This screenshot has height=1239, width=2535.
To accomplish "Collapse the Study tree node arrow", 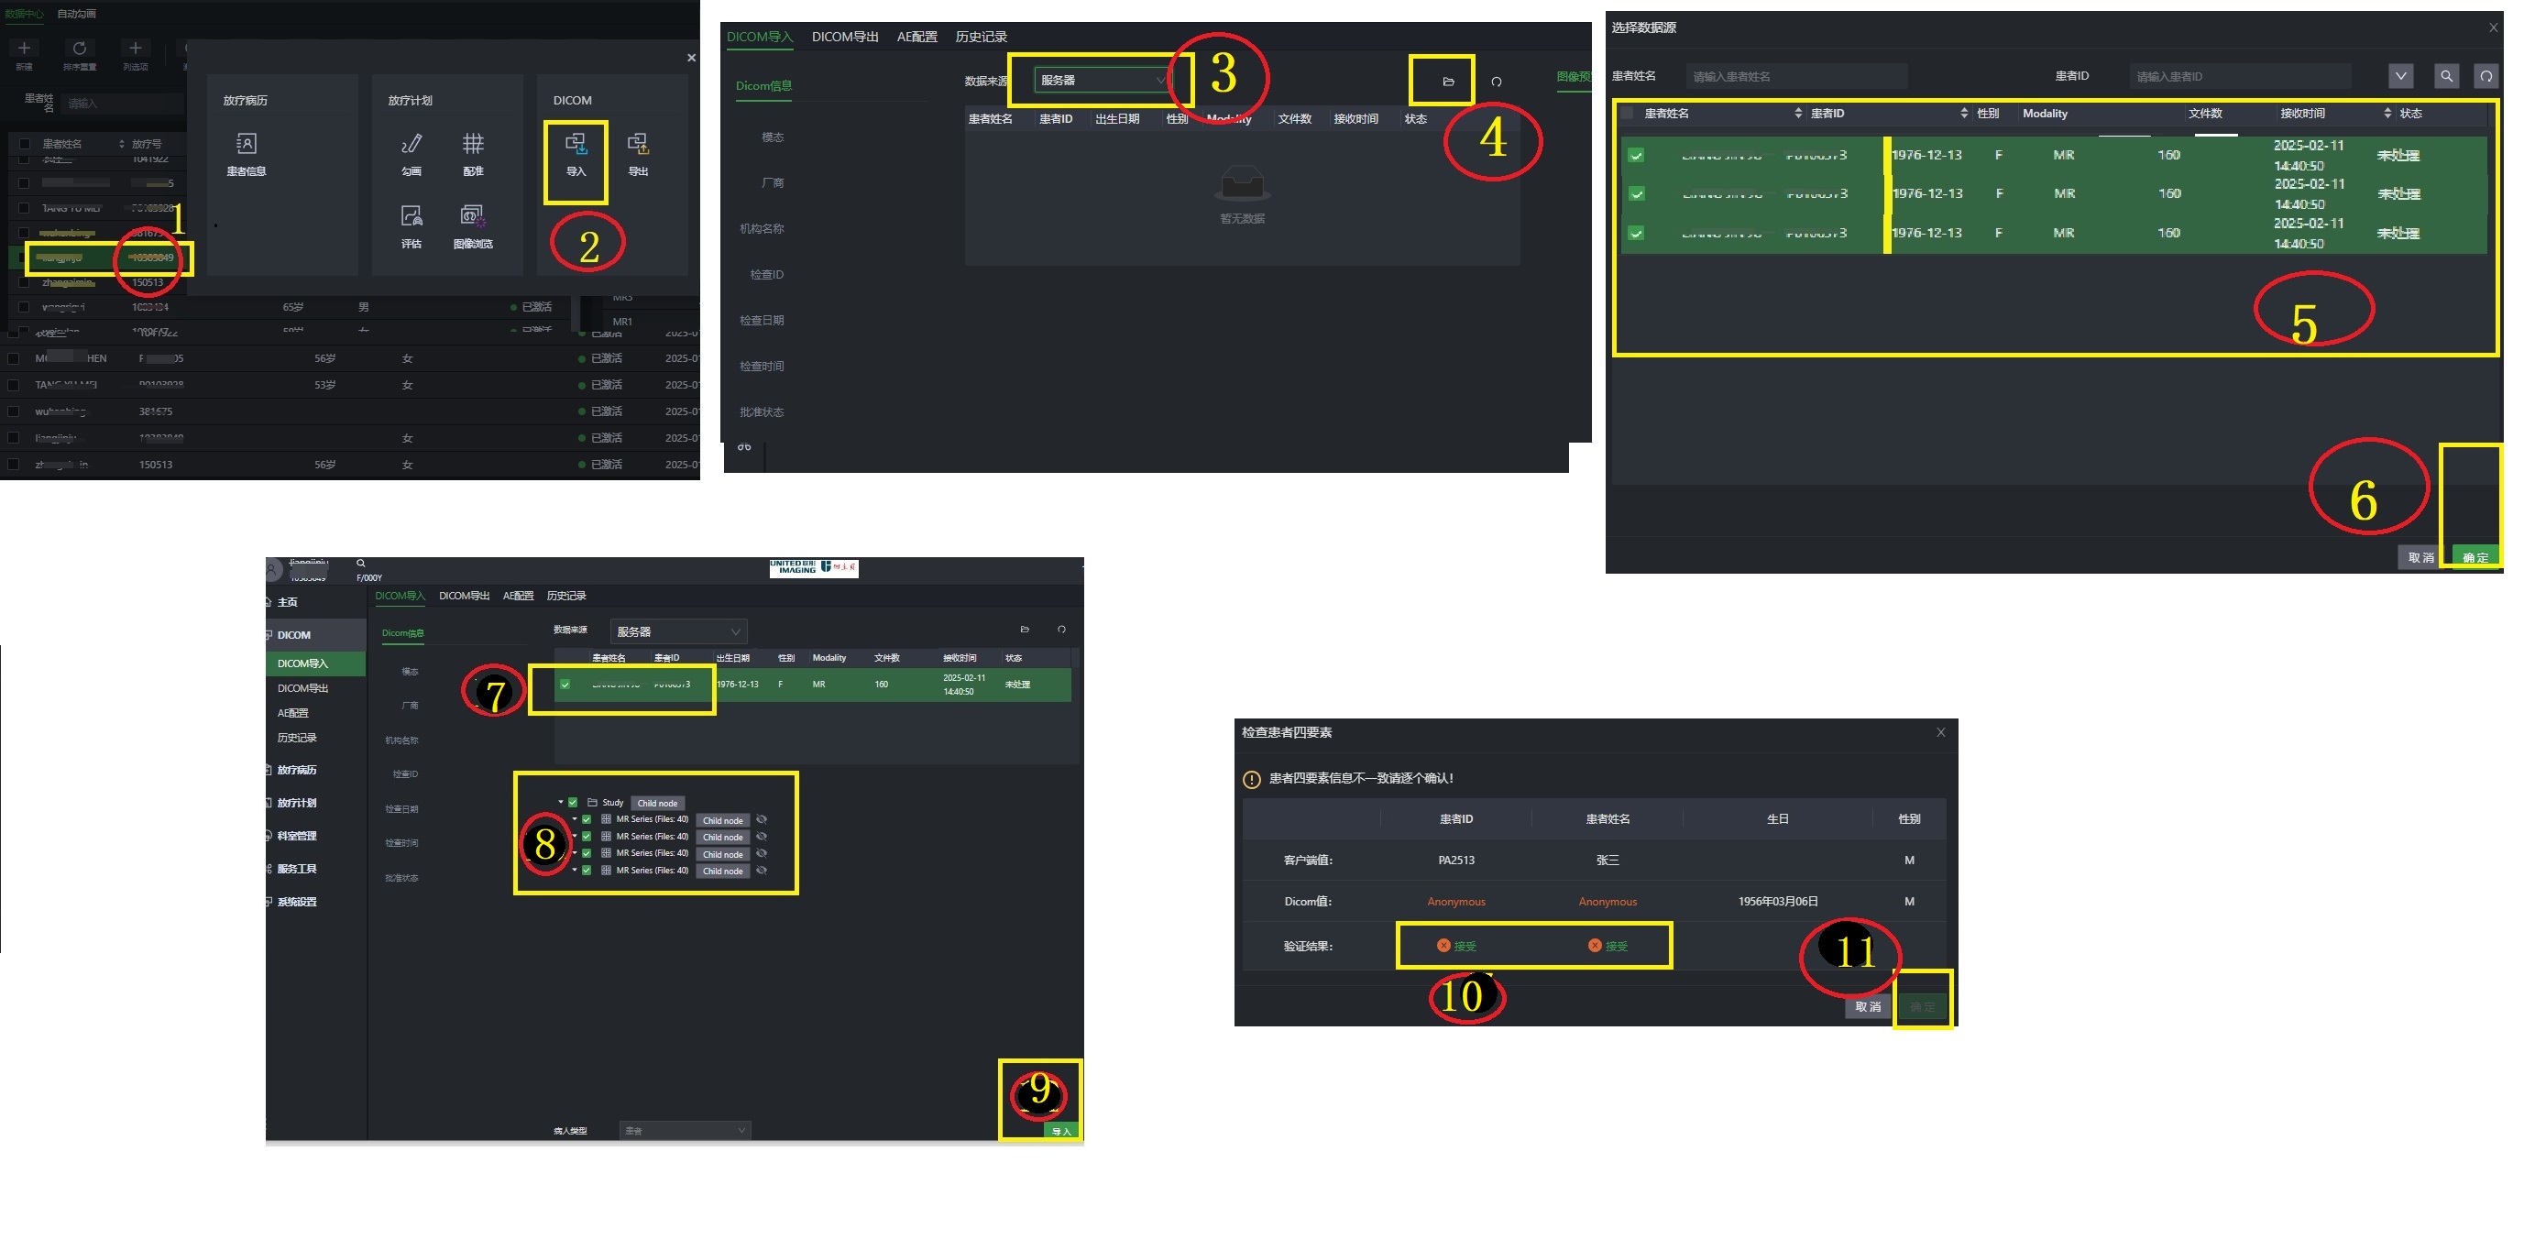I will tap(561, 802).
